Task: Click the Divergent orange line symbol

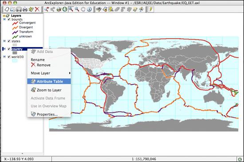Action: point(15,28)
